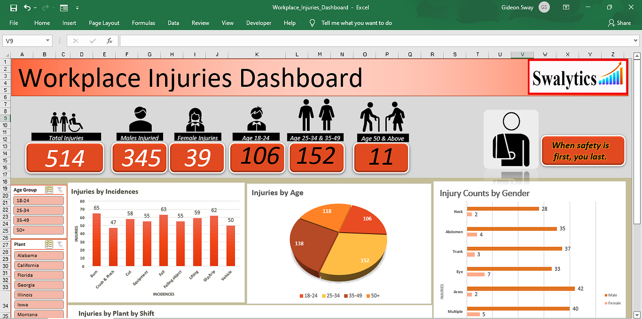Click the Share button
Image resolution: width=642 pixels, height=319 pixels.
619,23
